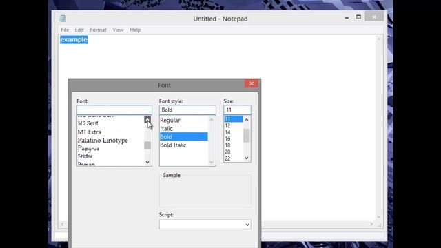Click the highlighted word example in Notepad
The image size is (441, 248).
[74, 40]
